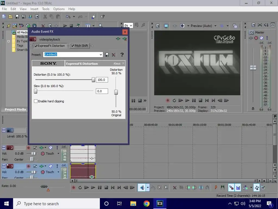Select the Tags folder in Project Media

[x=20, y=45]
